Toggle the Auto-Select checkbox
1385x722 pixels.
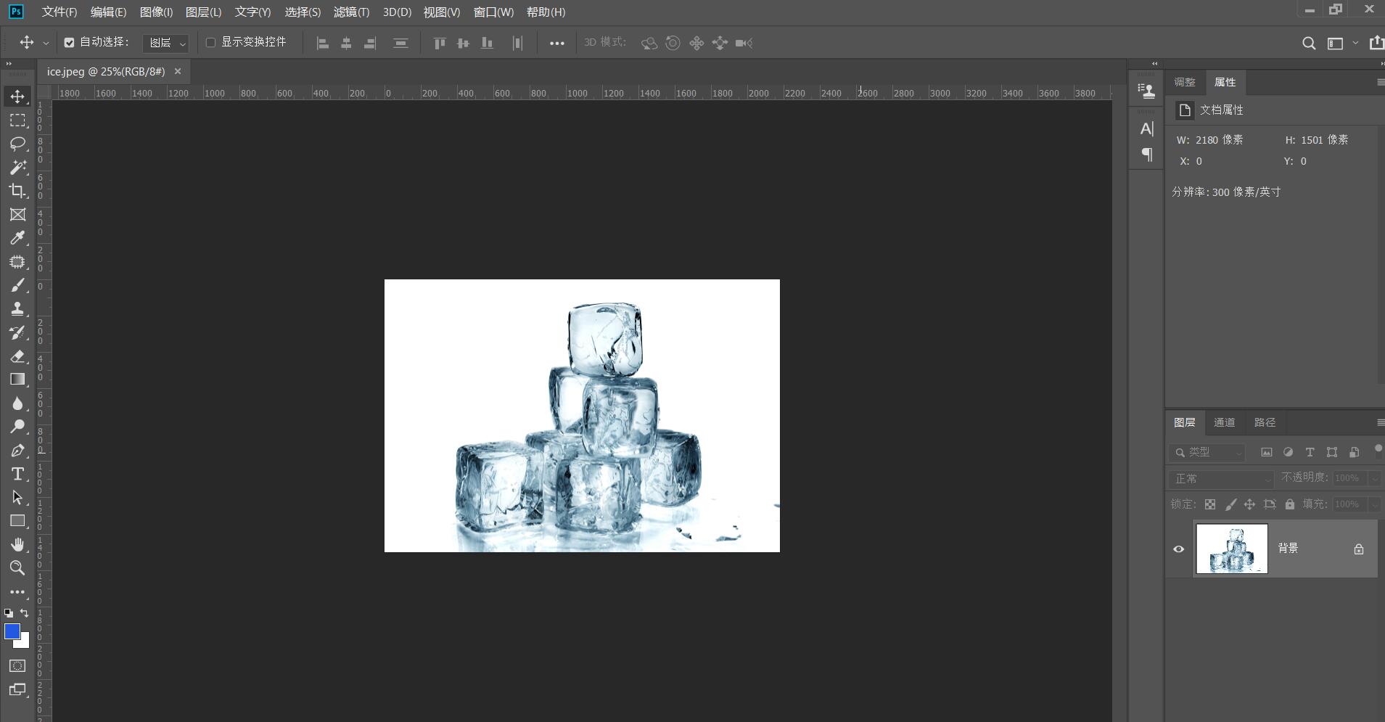tap(69, 43)
